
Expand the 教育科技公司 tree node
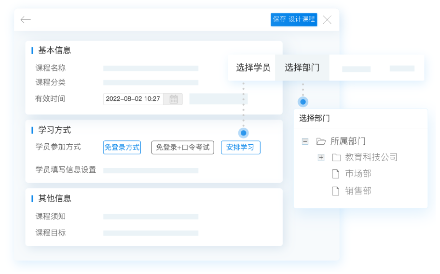pos(321,158)
